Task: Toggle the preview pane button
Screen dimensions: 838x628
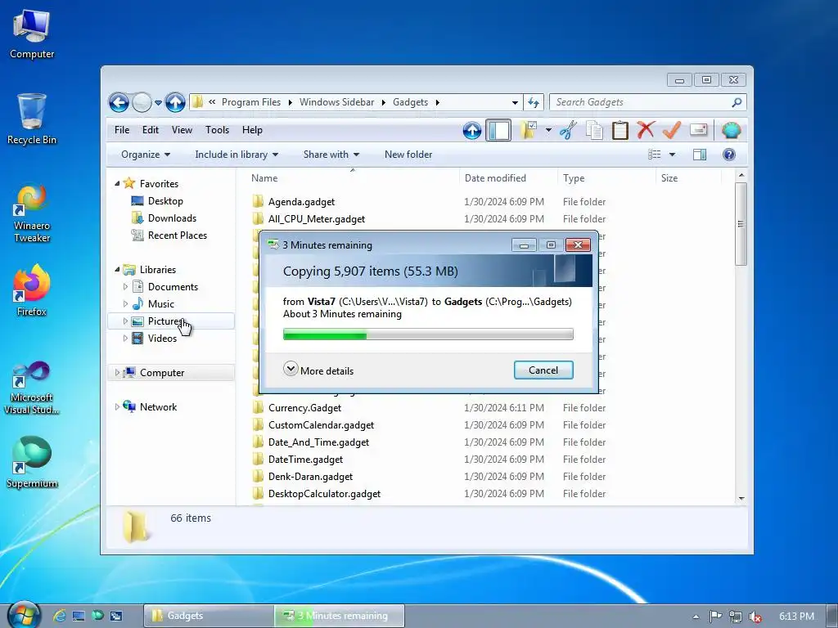Action: 700,155
